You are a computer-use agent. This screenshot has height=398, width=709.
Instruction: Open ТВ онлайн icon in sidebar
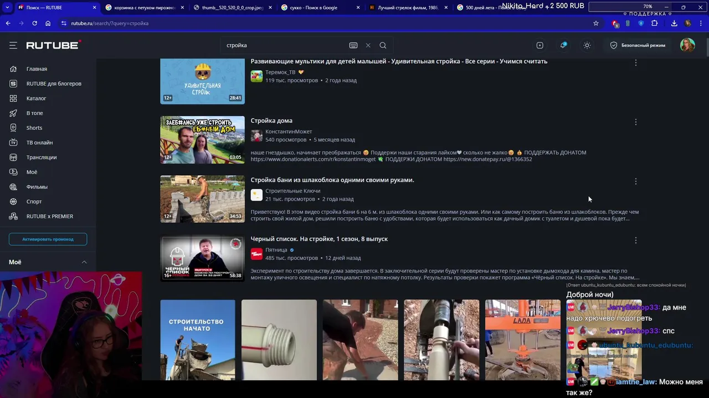tap(13, 143)
